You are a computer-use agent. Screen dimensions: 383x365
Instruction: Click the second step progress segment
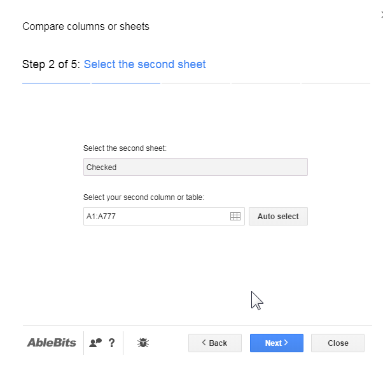point(125,83)
